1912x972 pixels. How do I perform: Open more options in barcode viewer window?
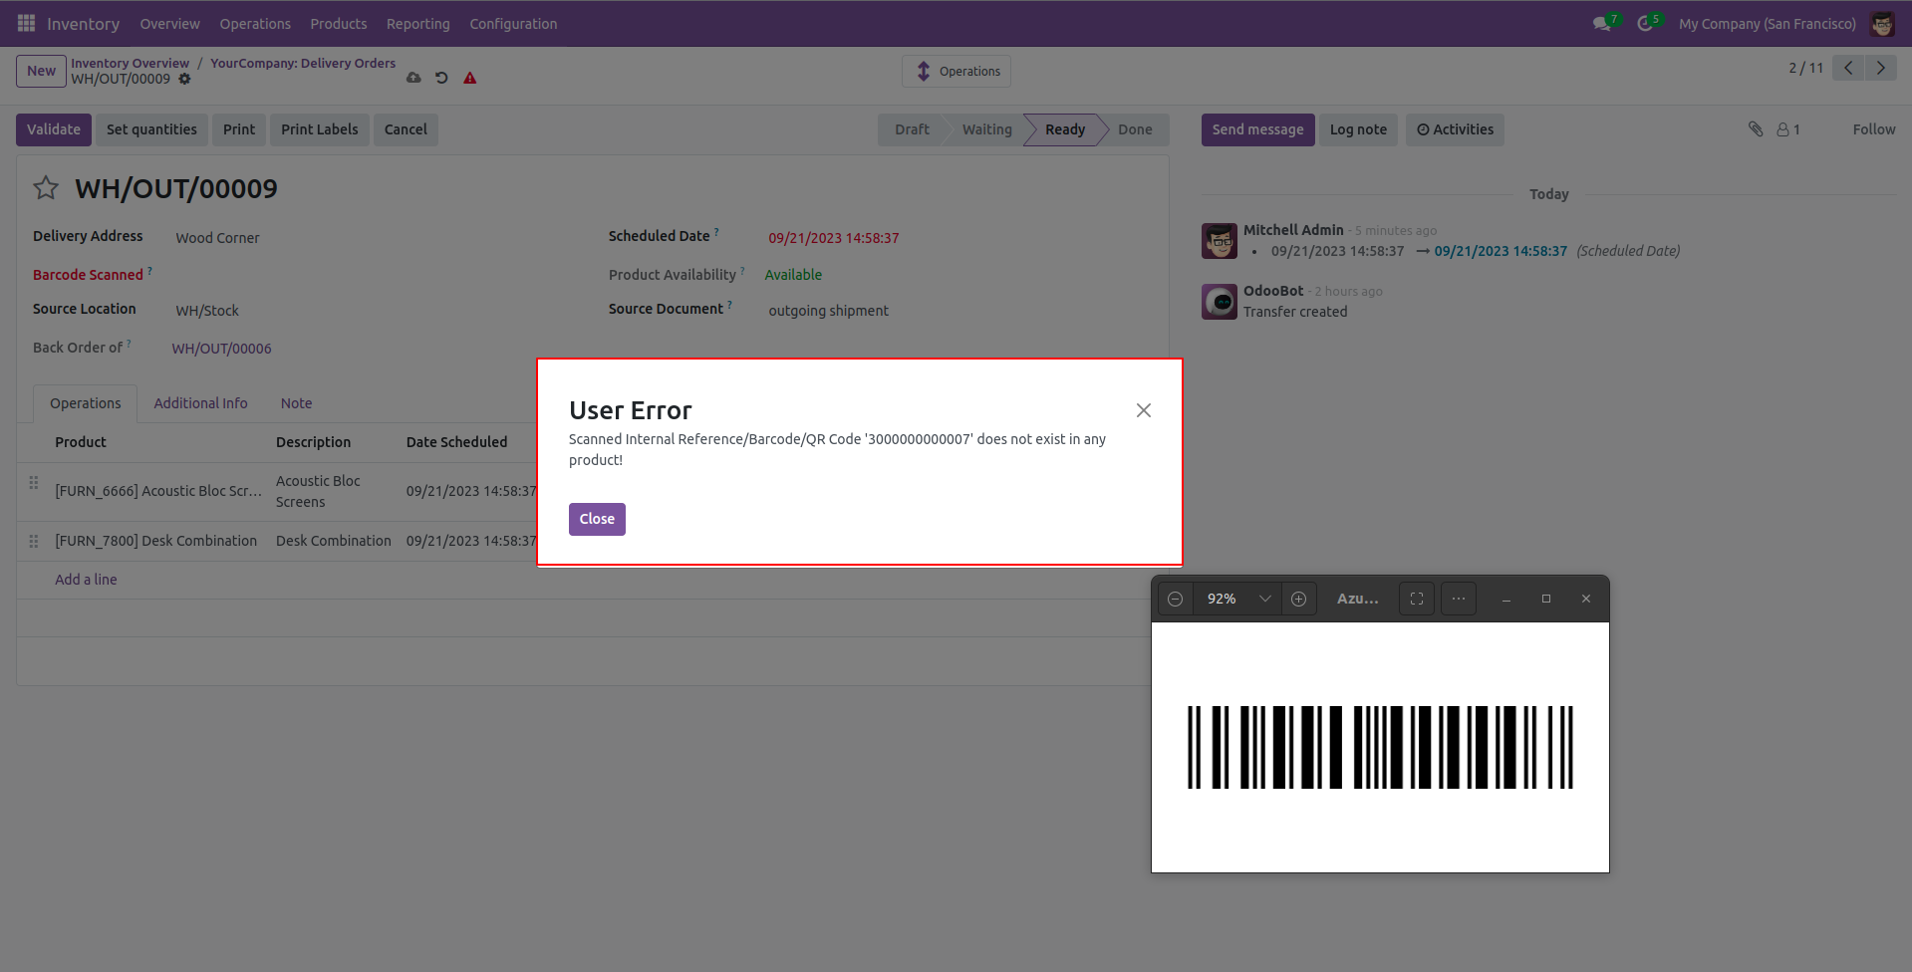tap(1459, 599)
